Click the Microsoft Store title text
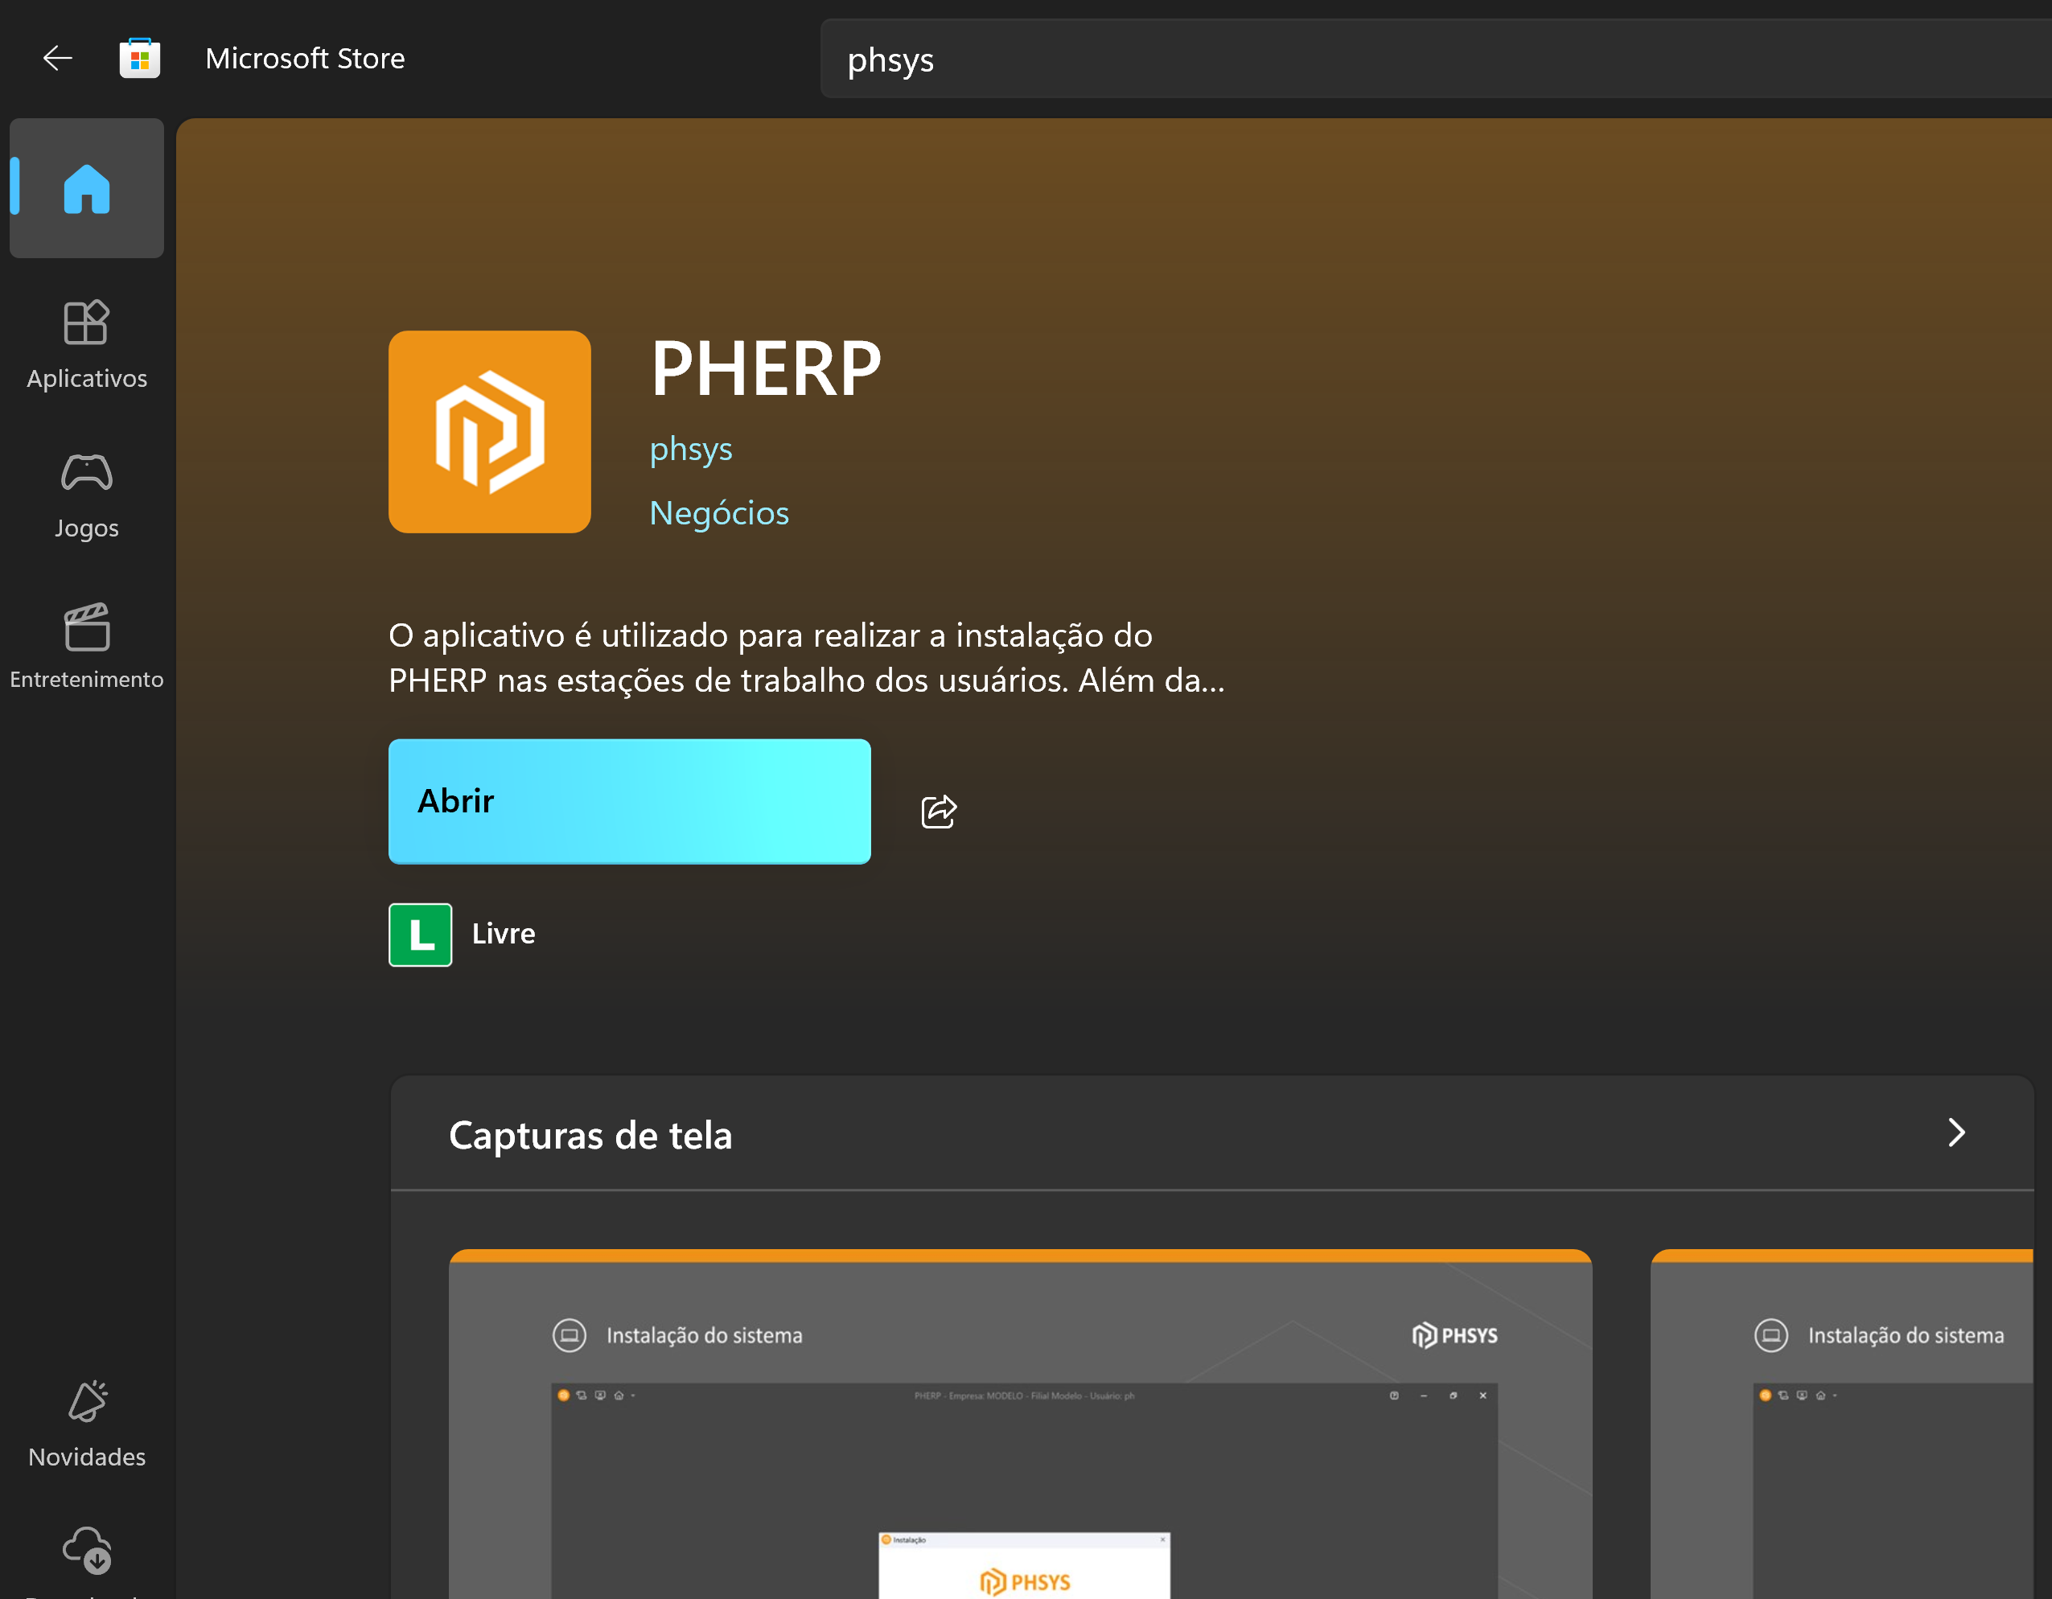 click(306, 58)
